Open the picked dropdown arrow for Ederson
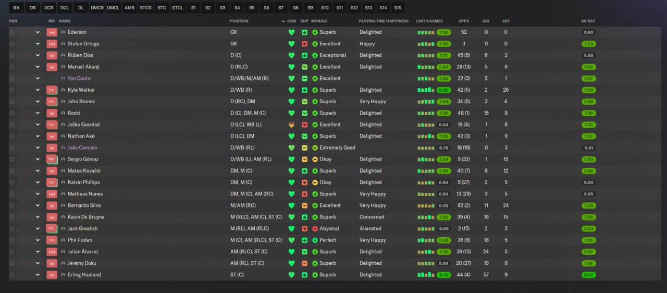 [x=38, y=32]
